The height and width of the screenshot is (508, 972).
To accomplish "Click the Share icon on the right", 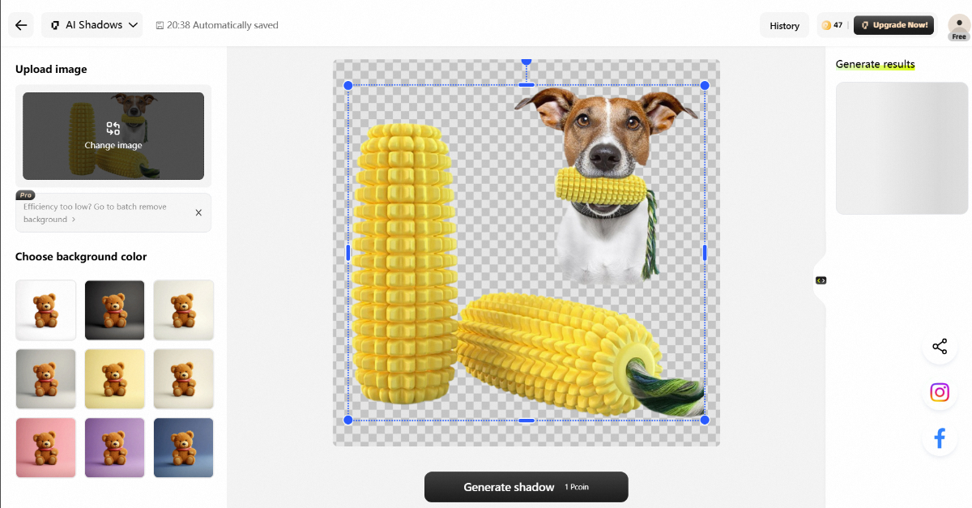I will [940, 346].
